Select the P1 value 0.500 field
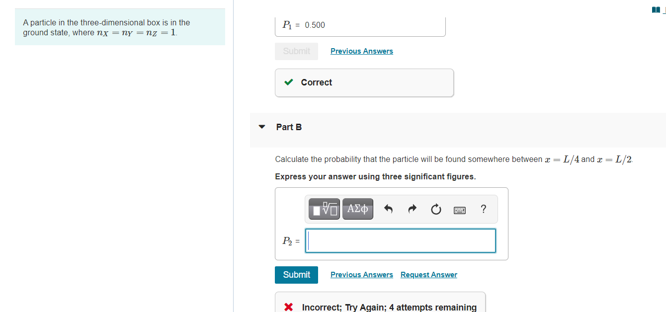 360,25
